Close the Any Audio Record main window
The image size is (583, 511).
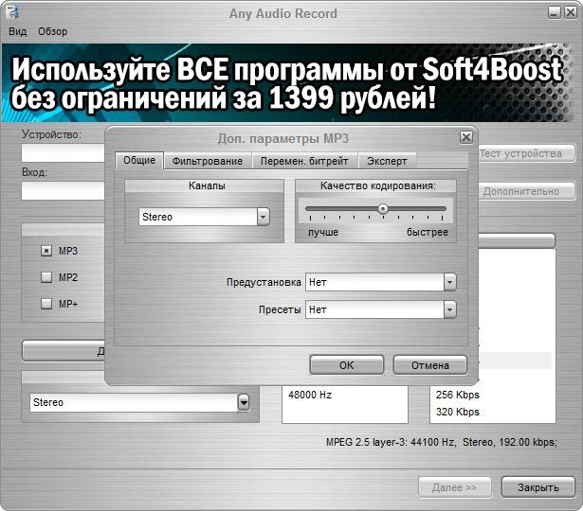[570, 12]
